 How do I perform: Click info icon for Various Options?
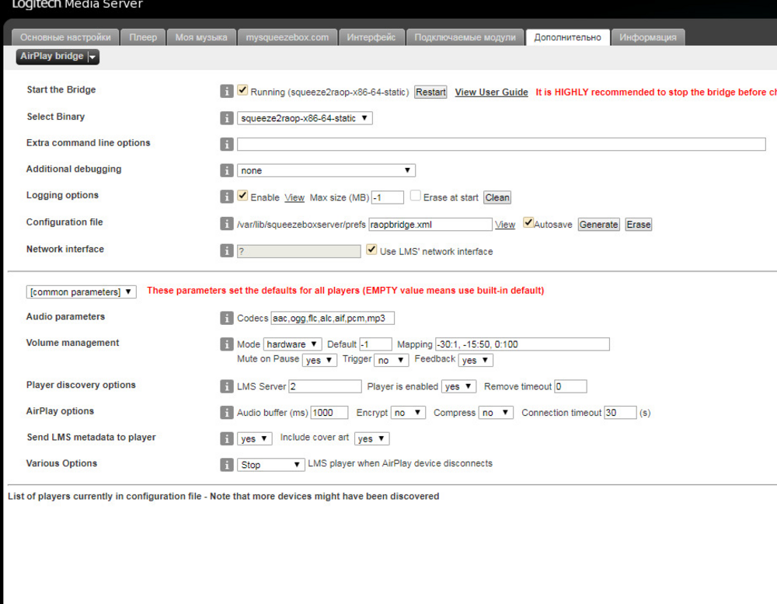pyautogui.click(x=226, y=465)
